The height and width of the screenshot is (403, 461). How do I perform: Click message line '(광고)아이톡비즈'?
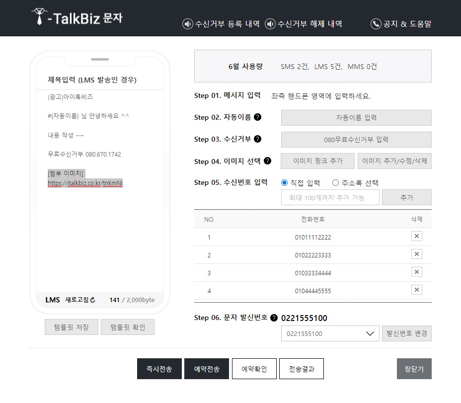point(70,97)
